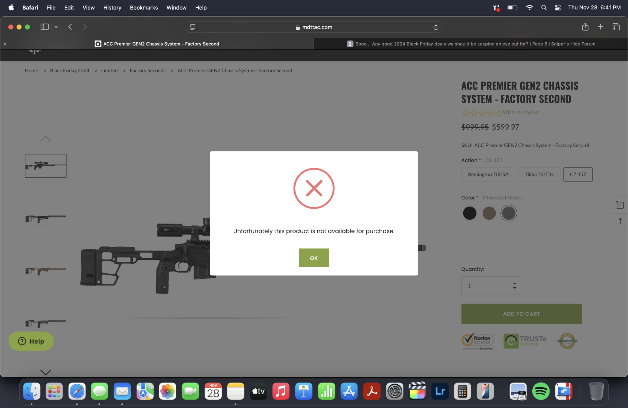This screenshot has height=408, width=628.
Task: Click Norton Secured badge
Action: (477, 341)
